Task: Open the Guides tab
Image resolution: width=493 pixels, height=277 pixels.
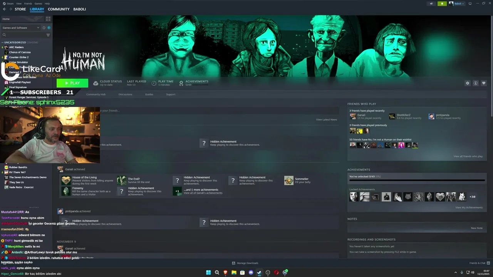Action: 149,94
